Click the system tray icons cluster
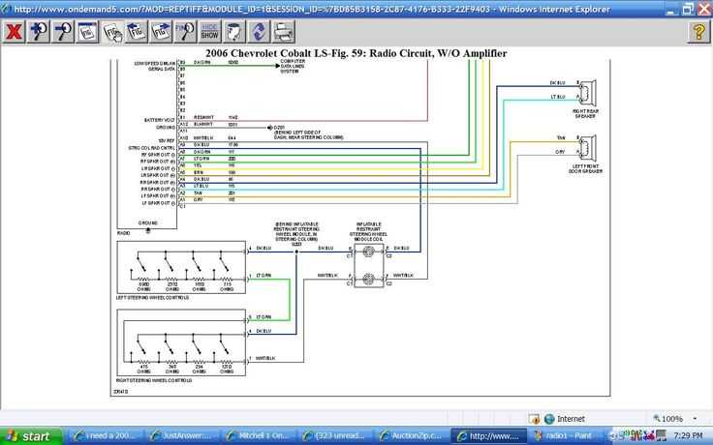The image size is (713, 445). pos(639,436)
